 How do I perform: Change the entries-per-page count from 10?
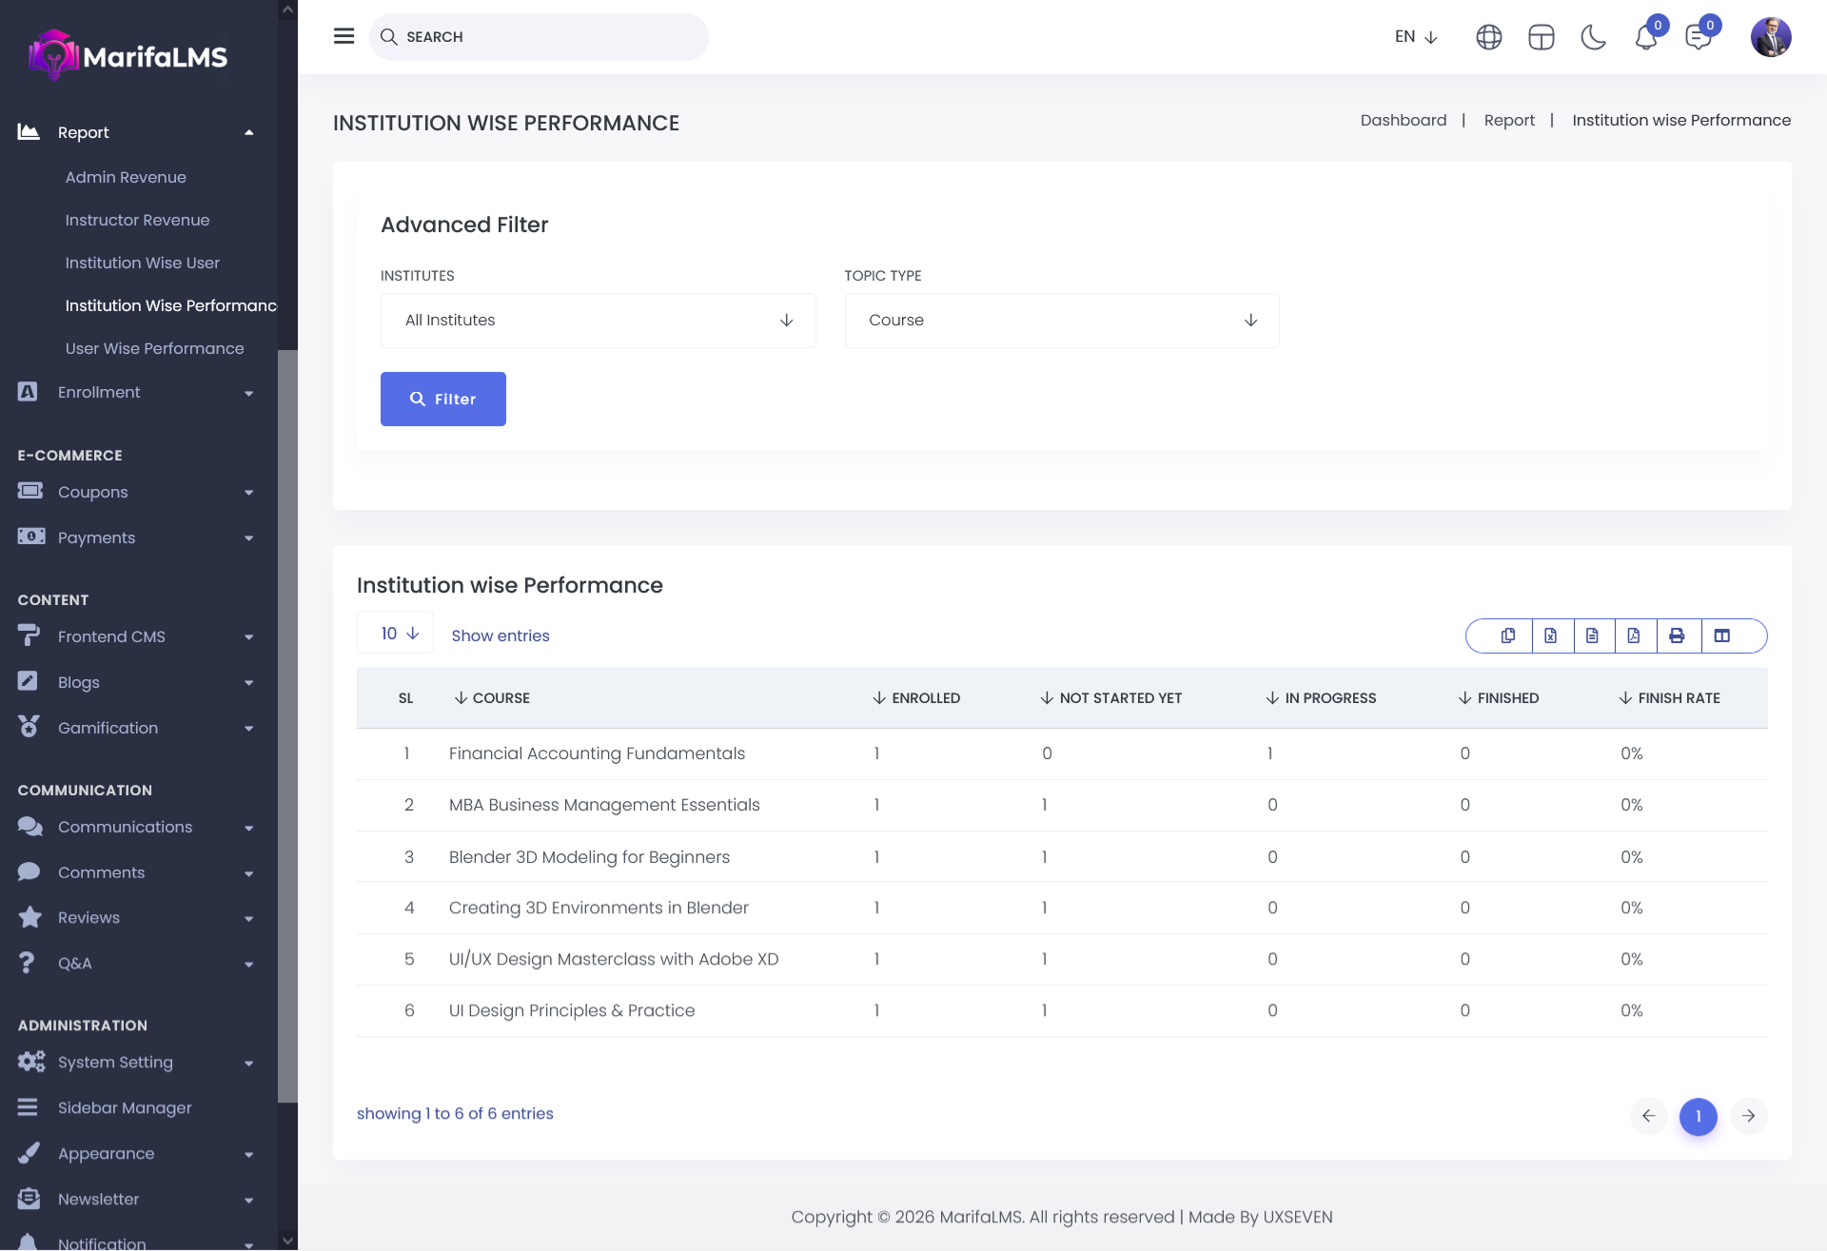[396, 634]
